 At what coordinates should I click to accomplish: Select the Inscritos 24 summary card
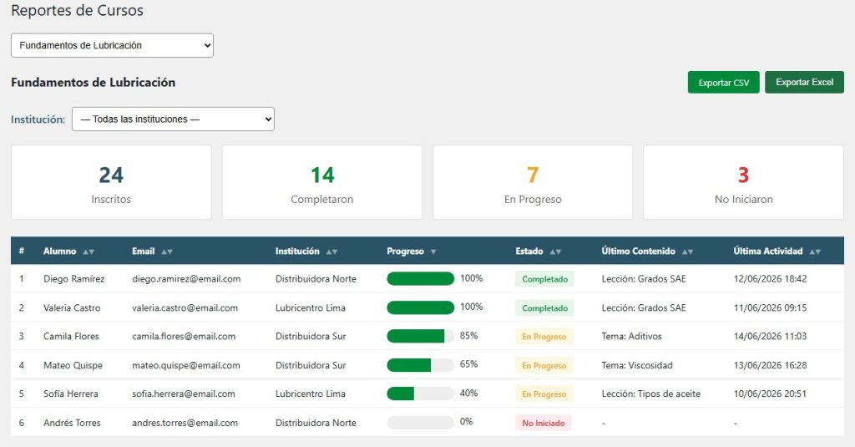[x=111, y=182]
